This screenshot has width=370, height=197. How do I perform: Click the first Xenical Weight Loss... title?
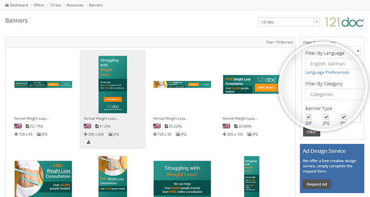pyautogui.click(x=31, y=118)
